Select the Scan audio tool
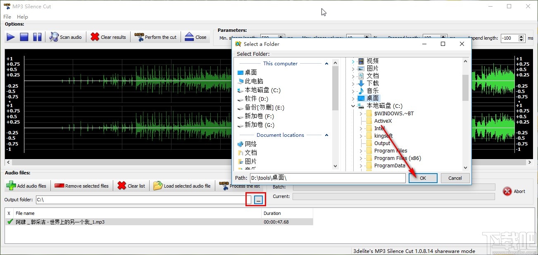The height and width of the screenshot is (255, 538). [x=65, y=36]
